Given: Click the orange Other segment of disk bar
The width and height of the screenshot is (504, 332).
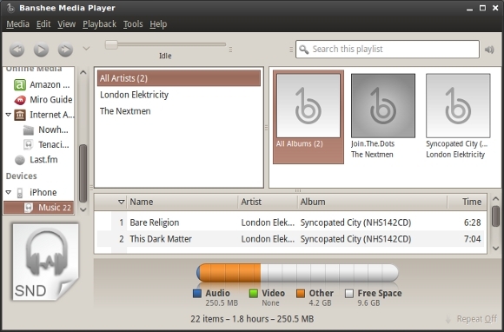Looking at the screenshot, I should [x=230, y=273].
